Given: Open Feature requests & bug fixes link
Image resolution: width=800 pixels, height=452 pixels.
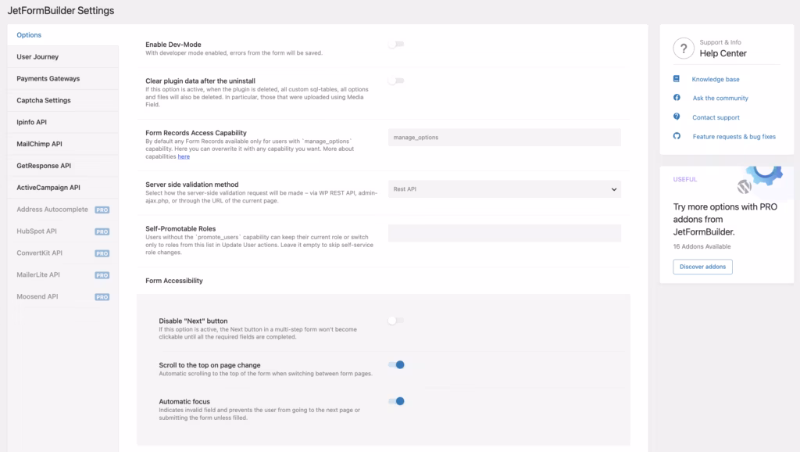Looking at the screenshot, I should 734,137.
